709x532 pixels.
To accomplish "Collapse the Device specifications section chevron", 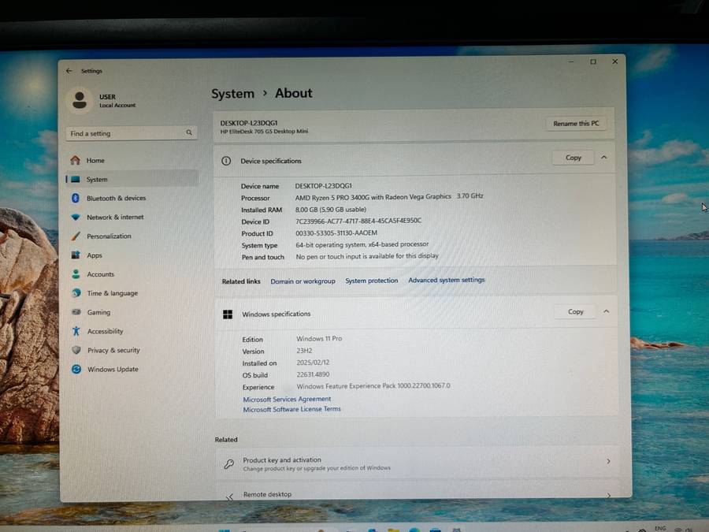I will tap(604, 158).
